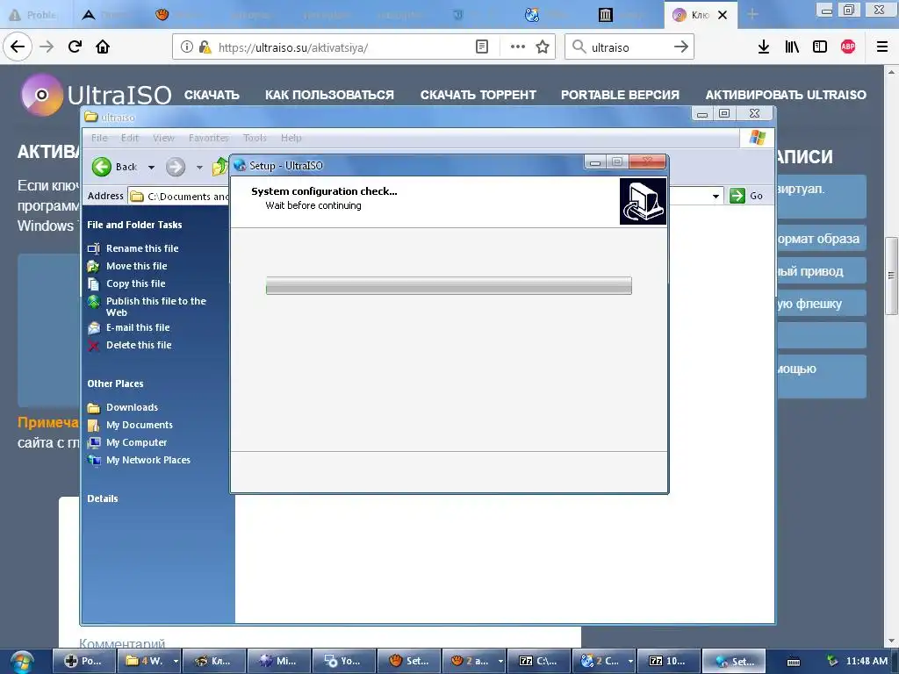This screenshot has width=899, height=674.
Task: Click Copy this file
Action: click(135, 283)
